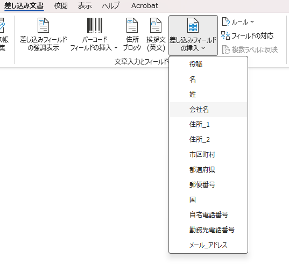
Task: Select 勤務先電話番号 from the menu
Action: coord(208,230)
